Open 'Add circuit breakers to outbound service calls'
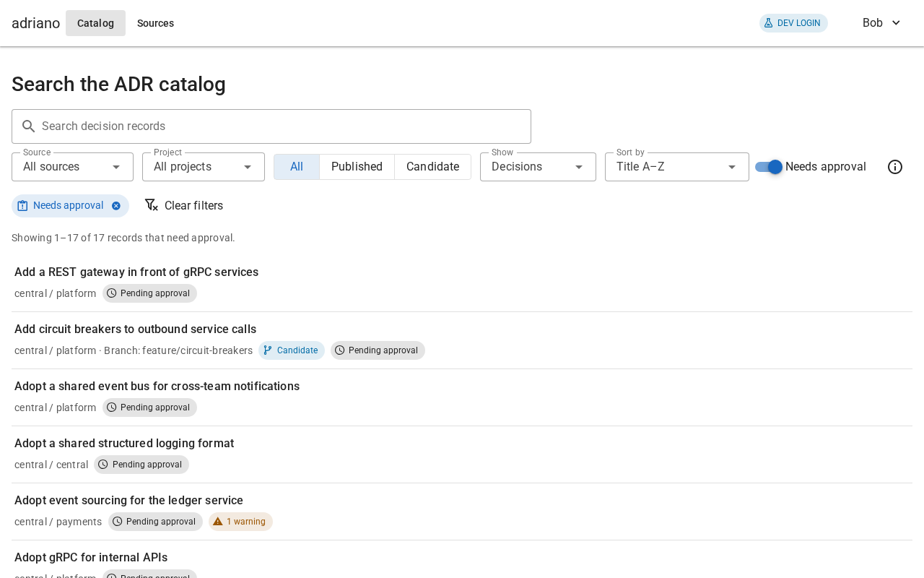Image resolution: width=924 pixels, height=578 pixels. tap(135, 329)
